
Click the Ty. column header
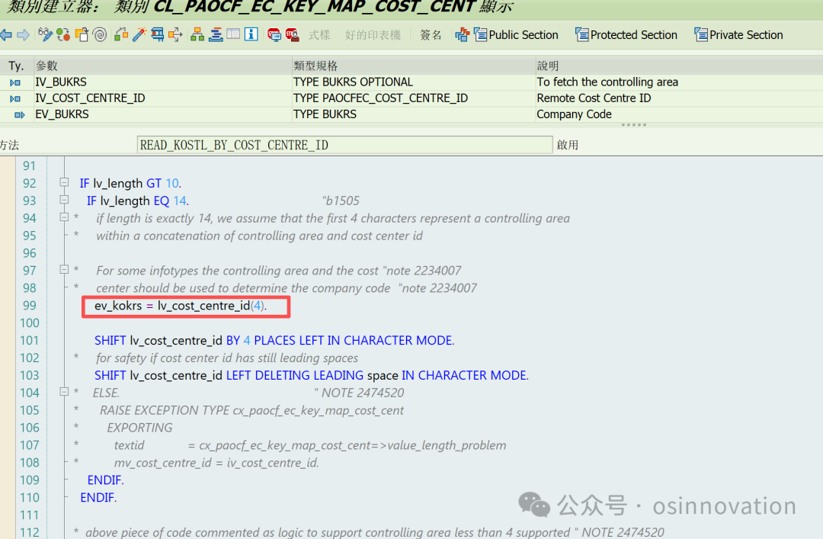click(16, 66)
